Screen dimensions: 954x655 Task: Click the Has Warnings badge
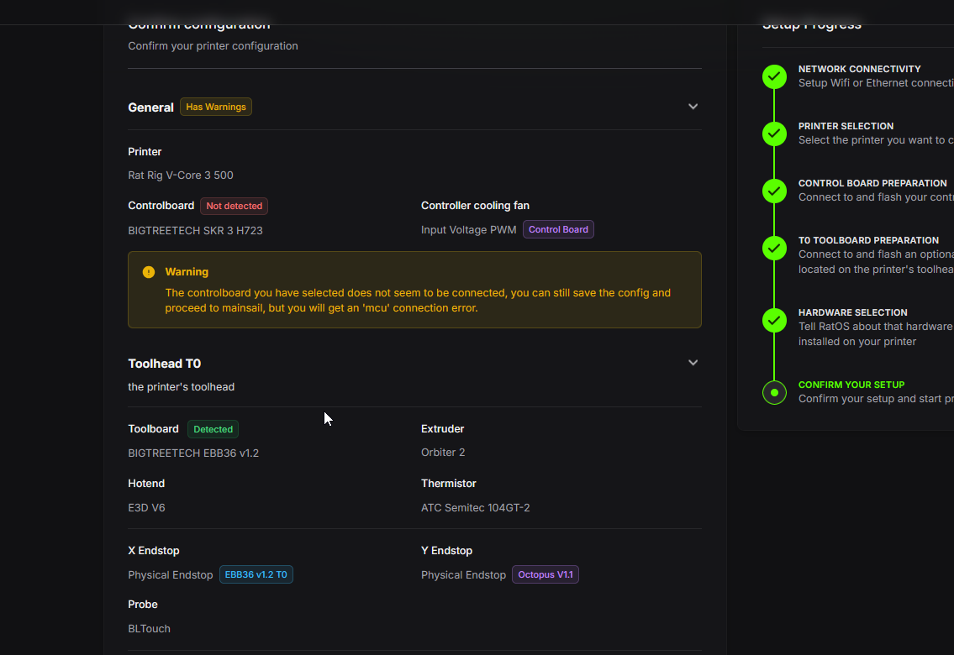216,107
